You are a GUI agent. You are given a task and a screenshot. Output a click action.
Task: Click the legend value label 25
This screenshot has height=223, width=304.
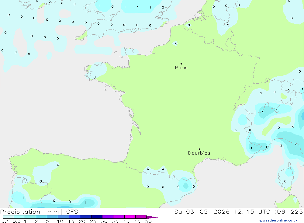click(x=93, y=221)
